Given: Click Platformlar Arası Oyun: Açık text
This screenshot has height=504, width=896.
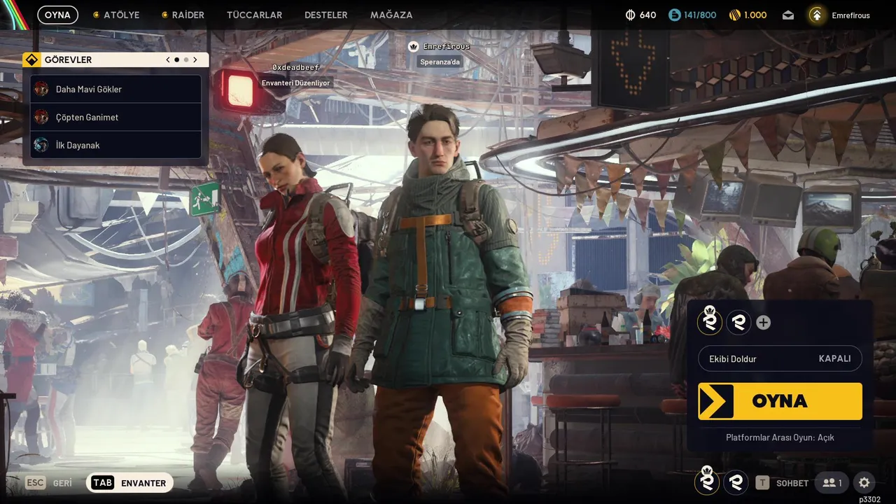Looking at the screenshot, I should (x=780, y=437).
